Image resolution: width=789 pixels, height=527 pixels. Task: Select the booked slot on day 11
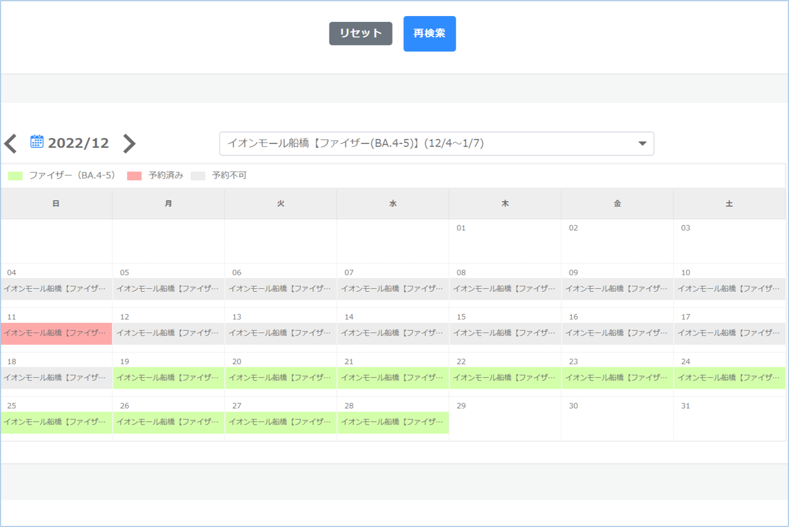[x=56, y=334]
